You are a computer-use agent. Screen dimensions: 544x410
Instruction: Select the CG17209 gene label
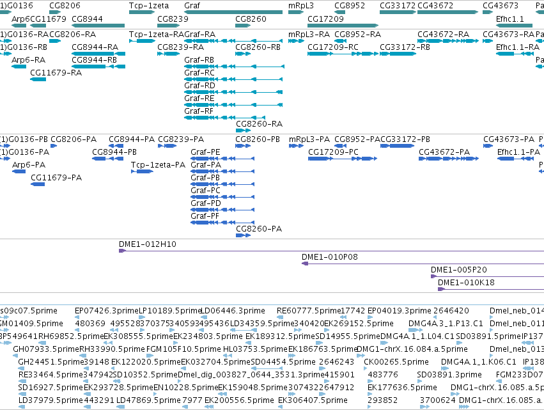(325, 19)
